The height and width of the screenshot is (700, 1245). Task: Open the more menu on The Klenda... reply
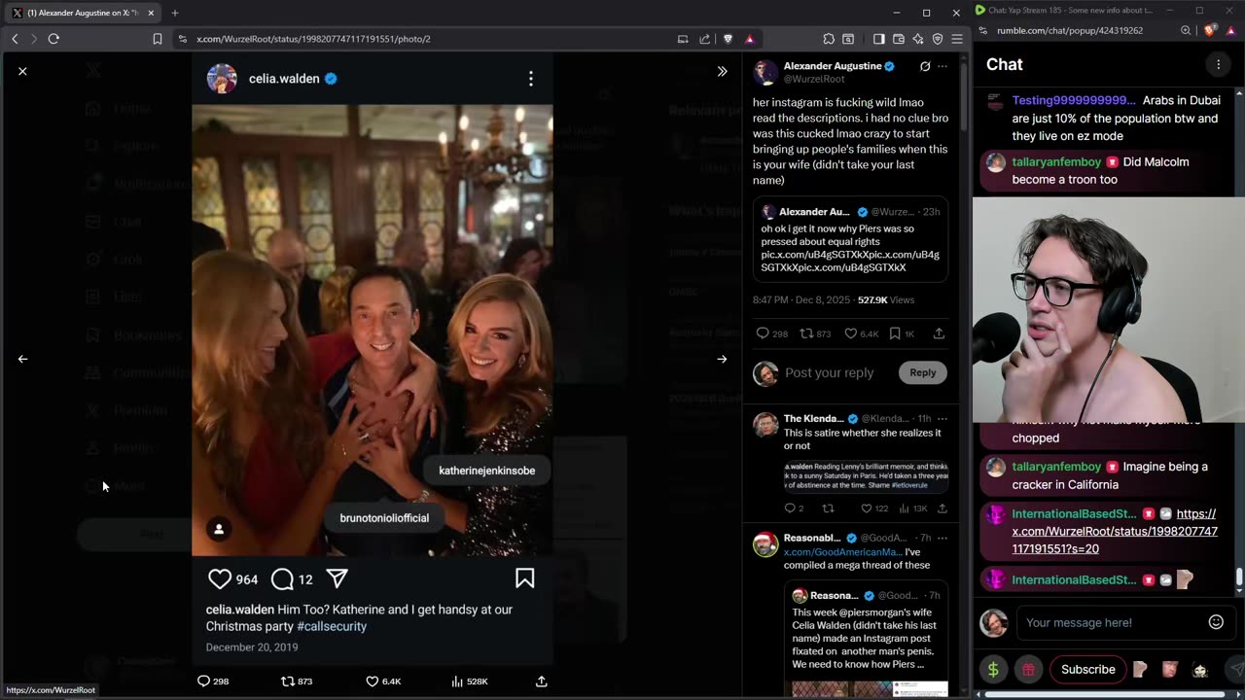943,419
